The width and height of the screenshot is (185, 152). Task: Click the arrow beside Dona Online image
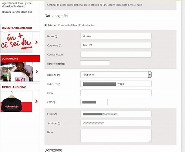(x=37, y=72)
